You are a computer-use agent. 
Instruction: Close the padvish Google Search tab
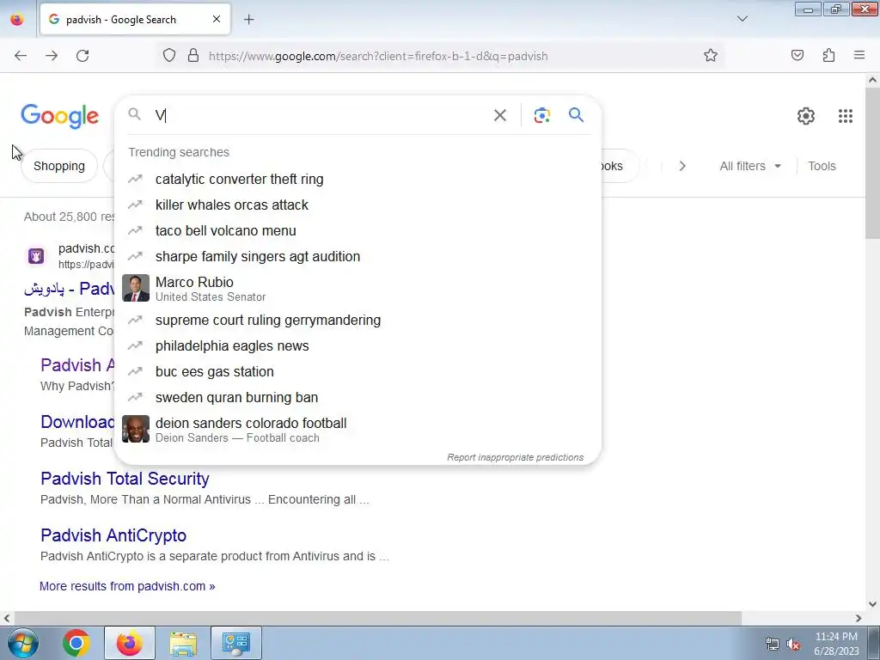point(216,19)
